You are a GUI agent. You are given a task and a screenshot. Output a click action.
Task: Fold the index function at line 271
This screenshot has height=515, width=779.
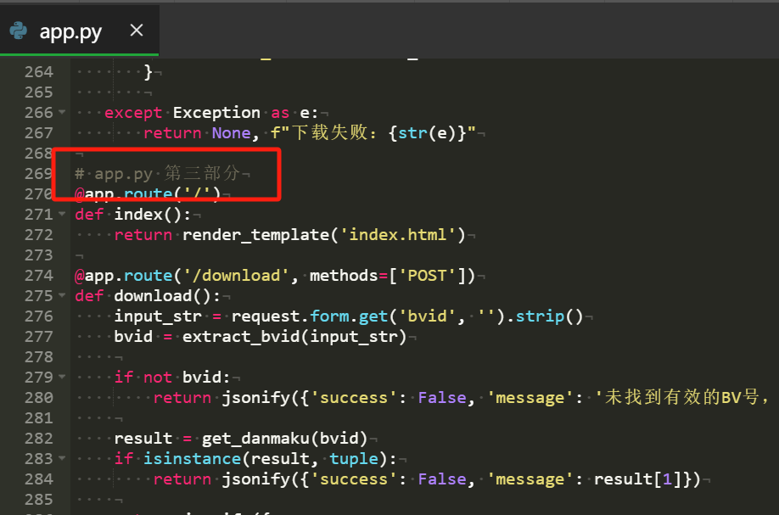[x=62, y=215]
